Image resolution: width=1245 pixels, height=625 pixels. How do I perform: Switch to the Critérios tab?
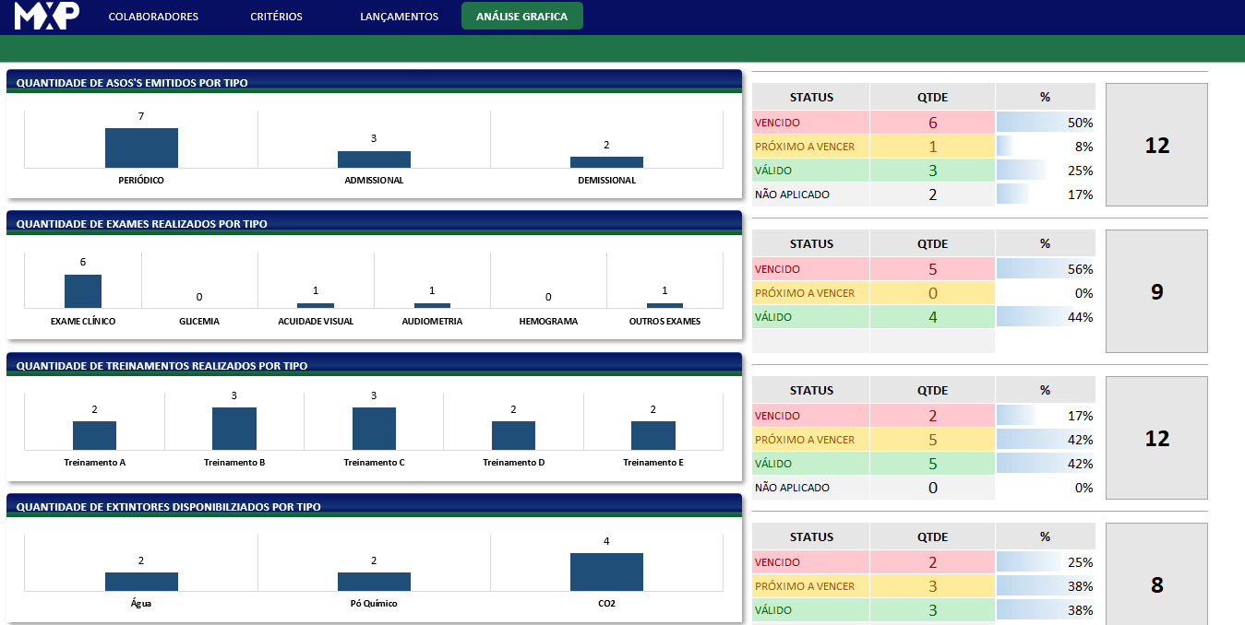coord(276,17)
